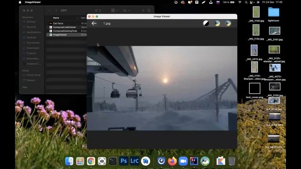301x169 pixels.
Task: Click the tray download menu bar icon
Action: click(211, 2)
